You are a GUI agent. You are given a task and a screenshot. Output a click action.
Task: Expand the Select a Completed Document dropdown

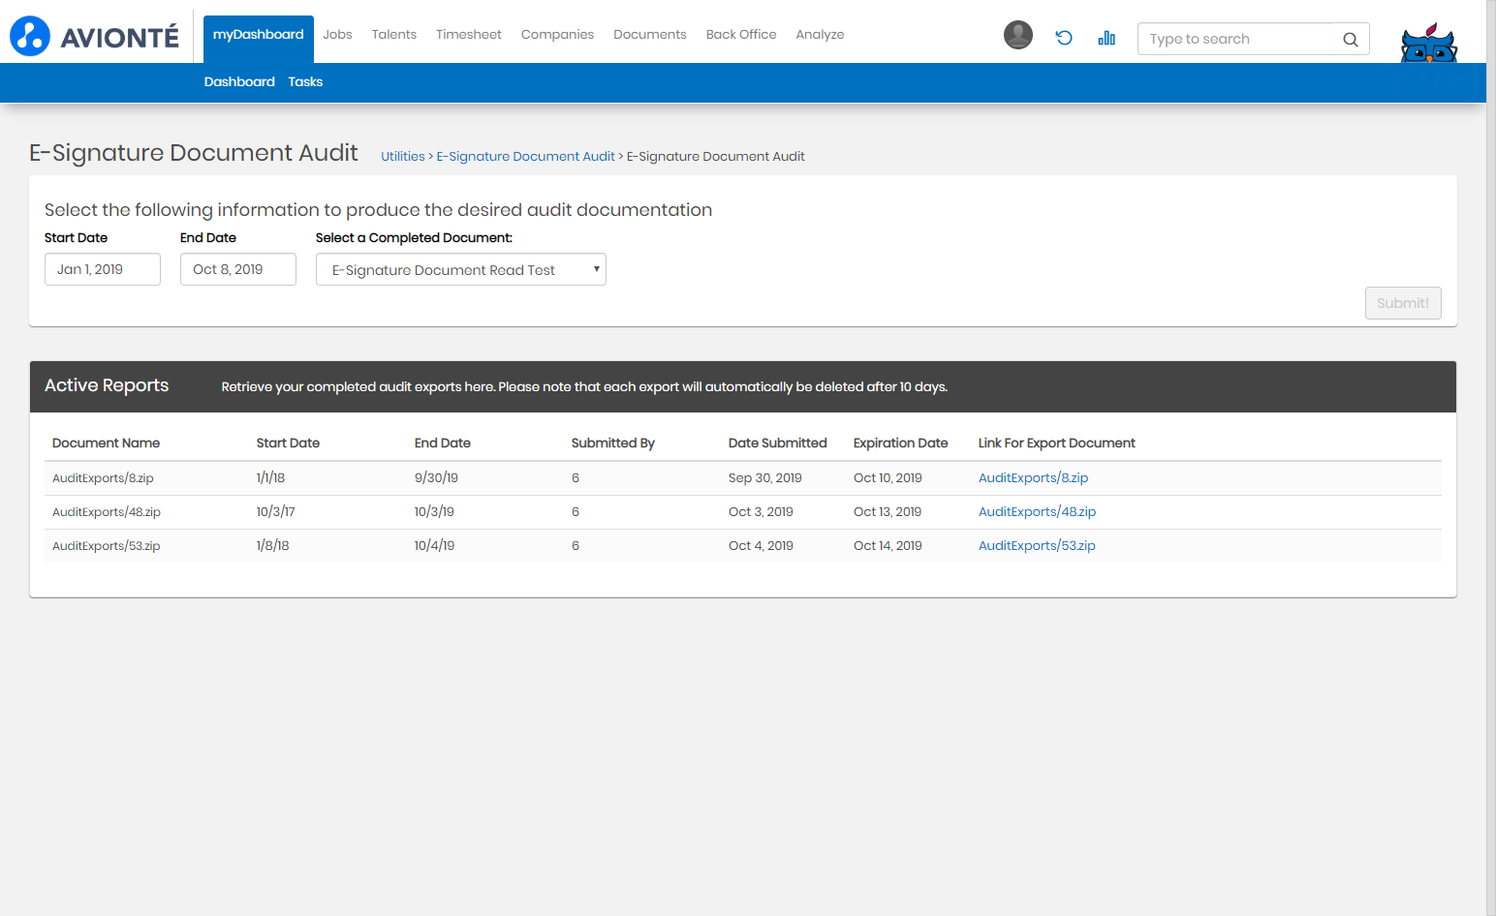click(x=461, y=269)
